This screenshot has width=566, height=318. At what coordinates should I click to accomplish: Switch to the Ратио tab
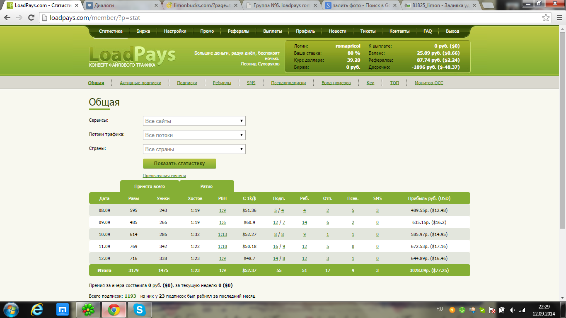tap(206, 186)
